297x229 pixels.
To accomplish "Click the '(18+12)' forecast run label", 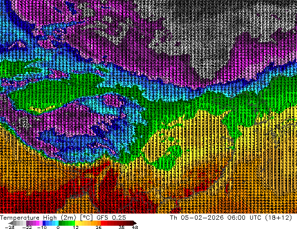I will tap(278, 218).
